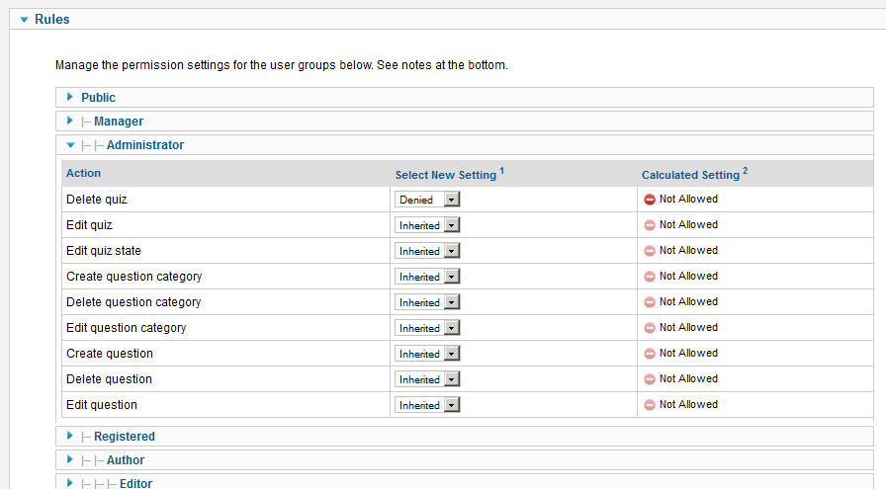Click the Not Allowed icon for Create question
The image size is (886, 489).
pyautogui.click(x=650, y=354)
